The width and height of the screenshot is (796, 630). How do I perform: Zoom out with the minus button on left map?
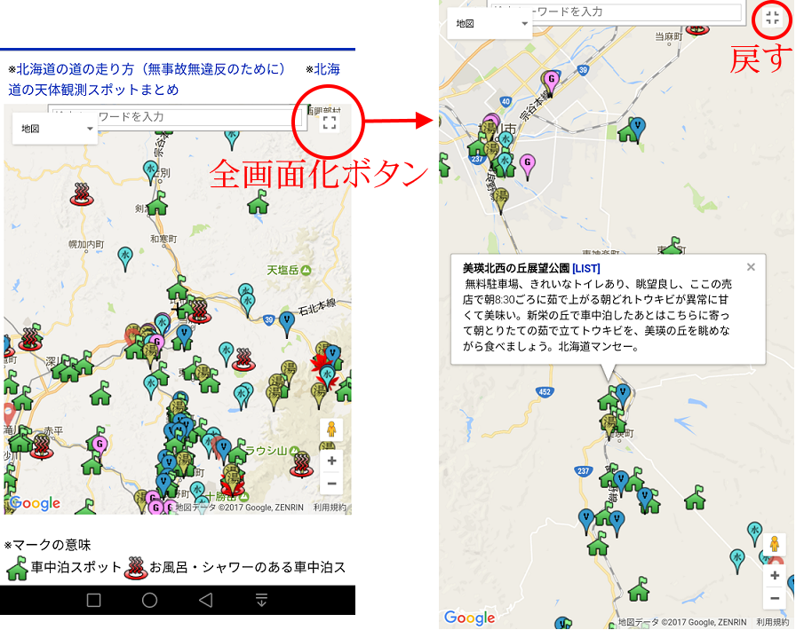(331, 484)
